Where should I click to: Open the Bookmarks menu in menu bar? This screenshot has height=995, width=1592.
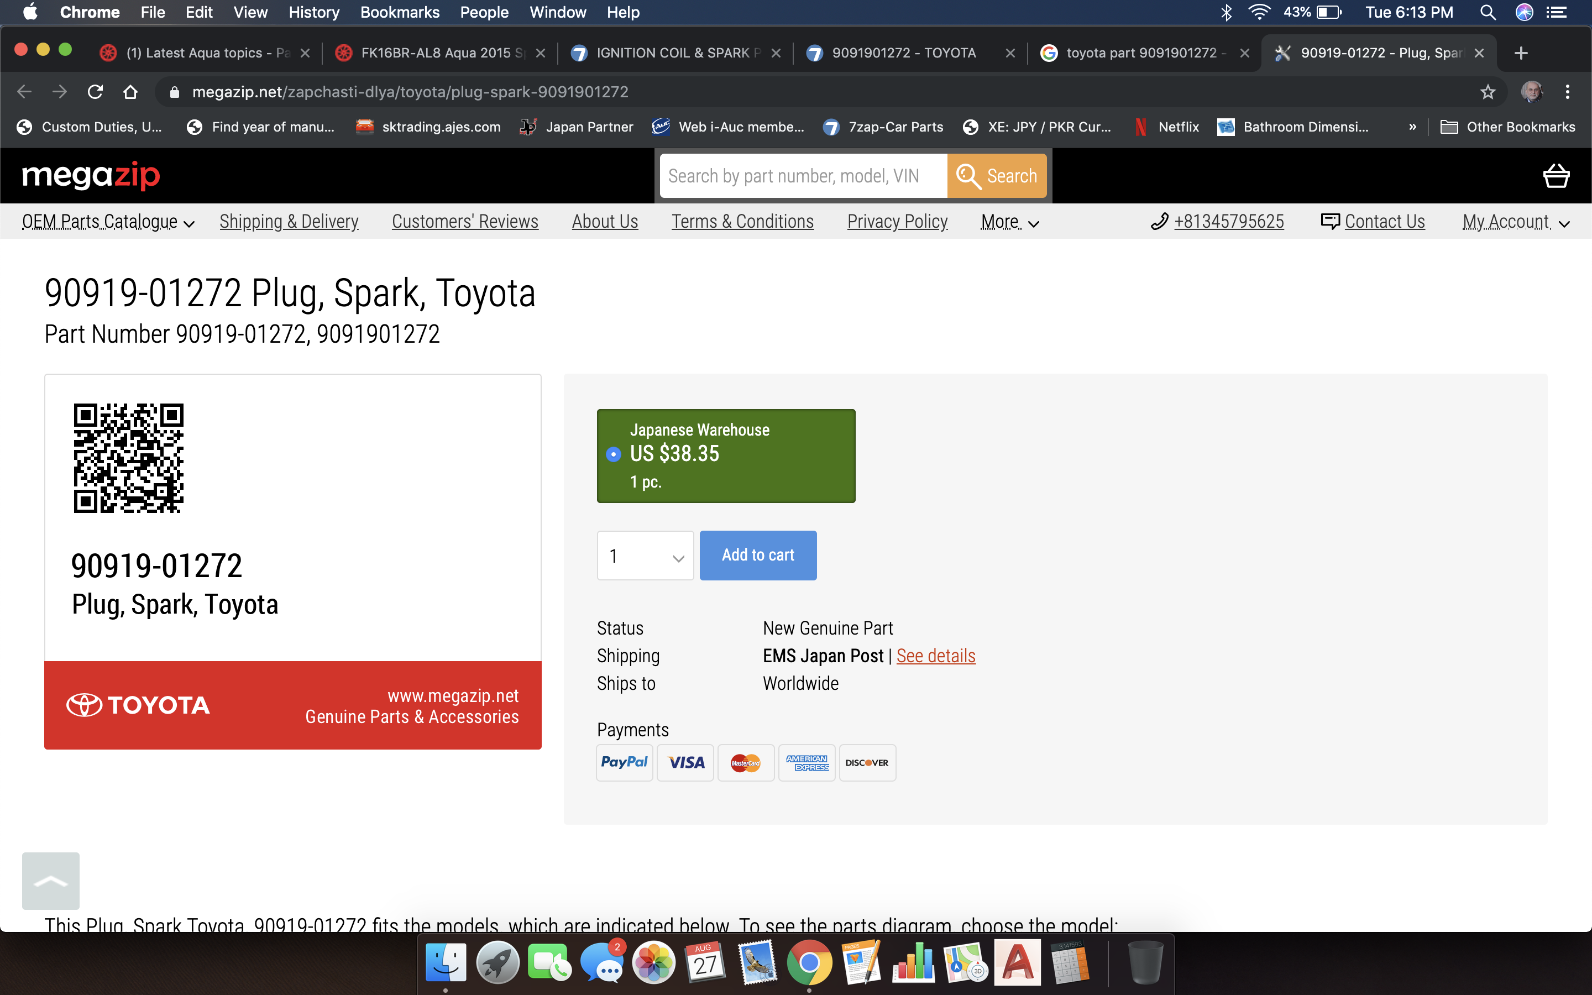(x=399, y=12)
